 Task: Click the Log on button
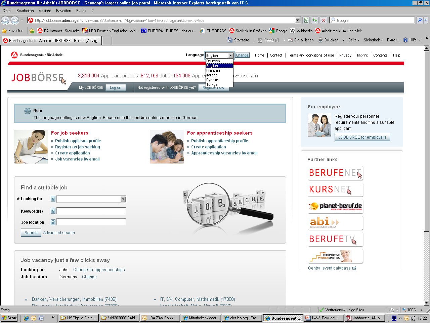point(116,87)
